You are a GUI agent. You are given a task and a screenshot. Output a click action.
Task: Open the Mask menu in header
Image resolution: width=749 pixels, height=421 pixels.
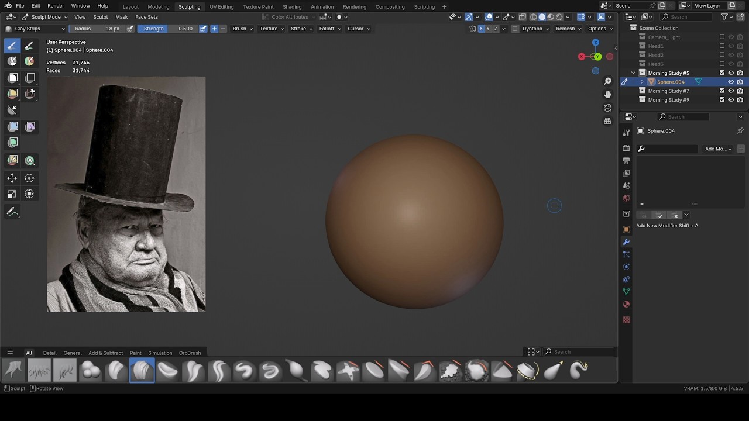122,17
